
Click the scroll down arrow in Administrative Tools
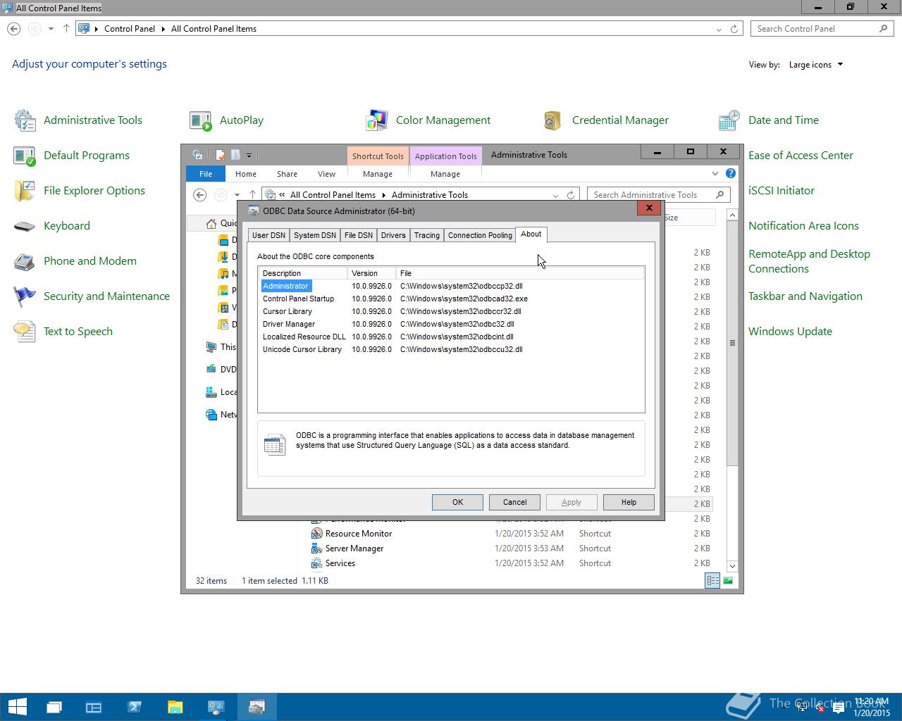(x=732, y=566)
